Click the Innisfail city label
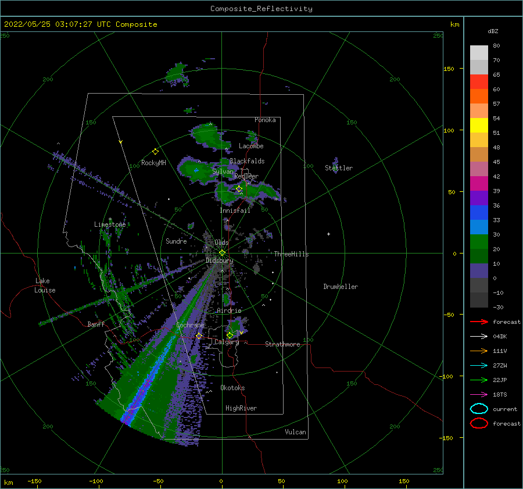The width and height of the screenshot is (523, 489). (235, 210)
